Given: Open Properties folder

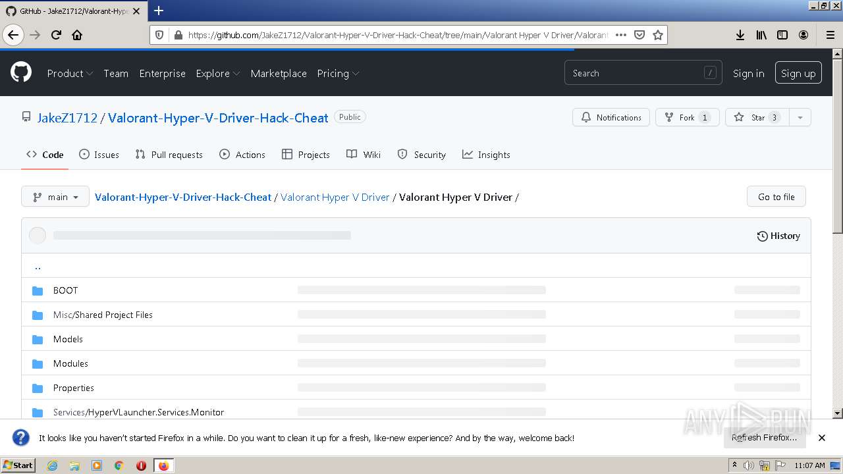Looking at the screenshot, I should 74,388.
